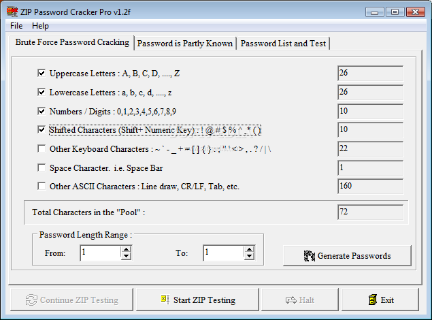Decrease the From password length
Viewport: 432px width, 320px height.
click(x=126, y=257)
